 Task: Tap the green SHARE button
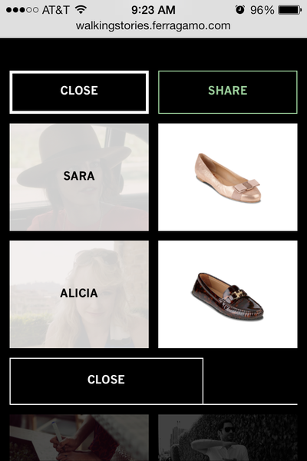coord(228,92)
